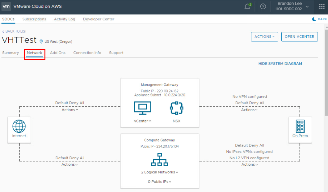This screenshot has height=192, width=328.
Task: Switch to the Subscriptions tab
Action: click(x=34, y=19)
